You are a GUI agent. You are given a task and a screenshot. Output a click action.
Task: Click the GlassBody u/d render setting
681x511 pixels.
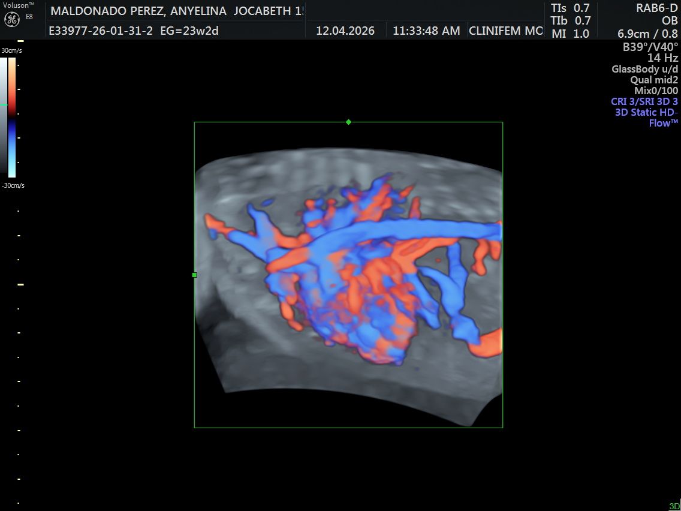(644, 68)
